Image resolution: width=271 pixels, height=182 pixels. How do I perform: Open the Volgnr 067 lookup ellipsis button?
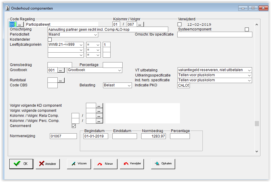coord(140,25)
